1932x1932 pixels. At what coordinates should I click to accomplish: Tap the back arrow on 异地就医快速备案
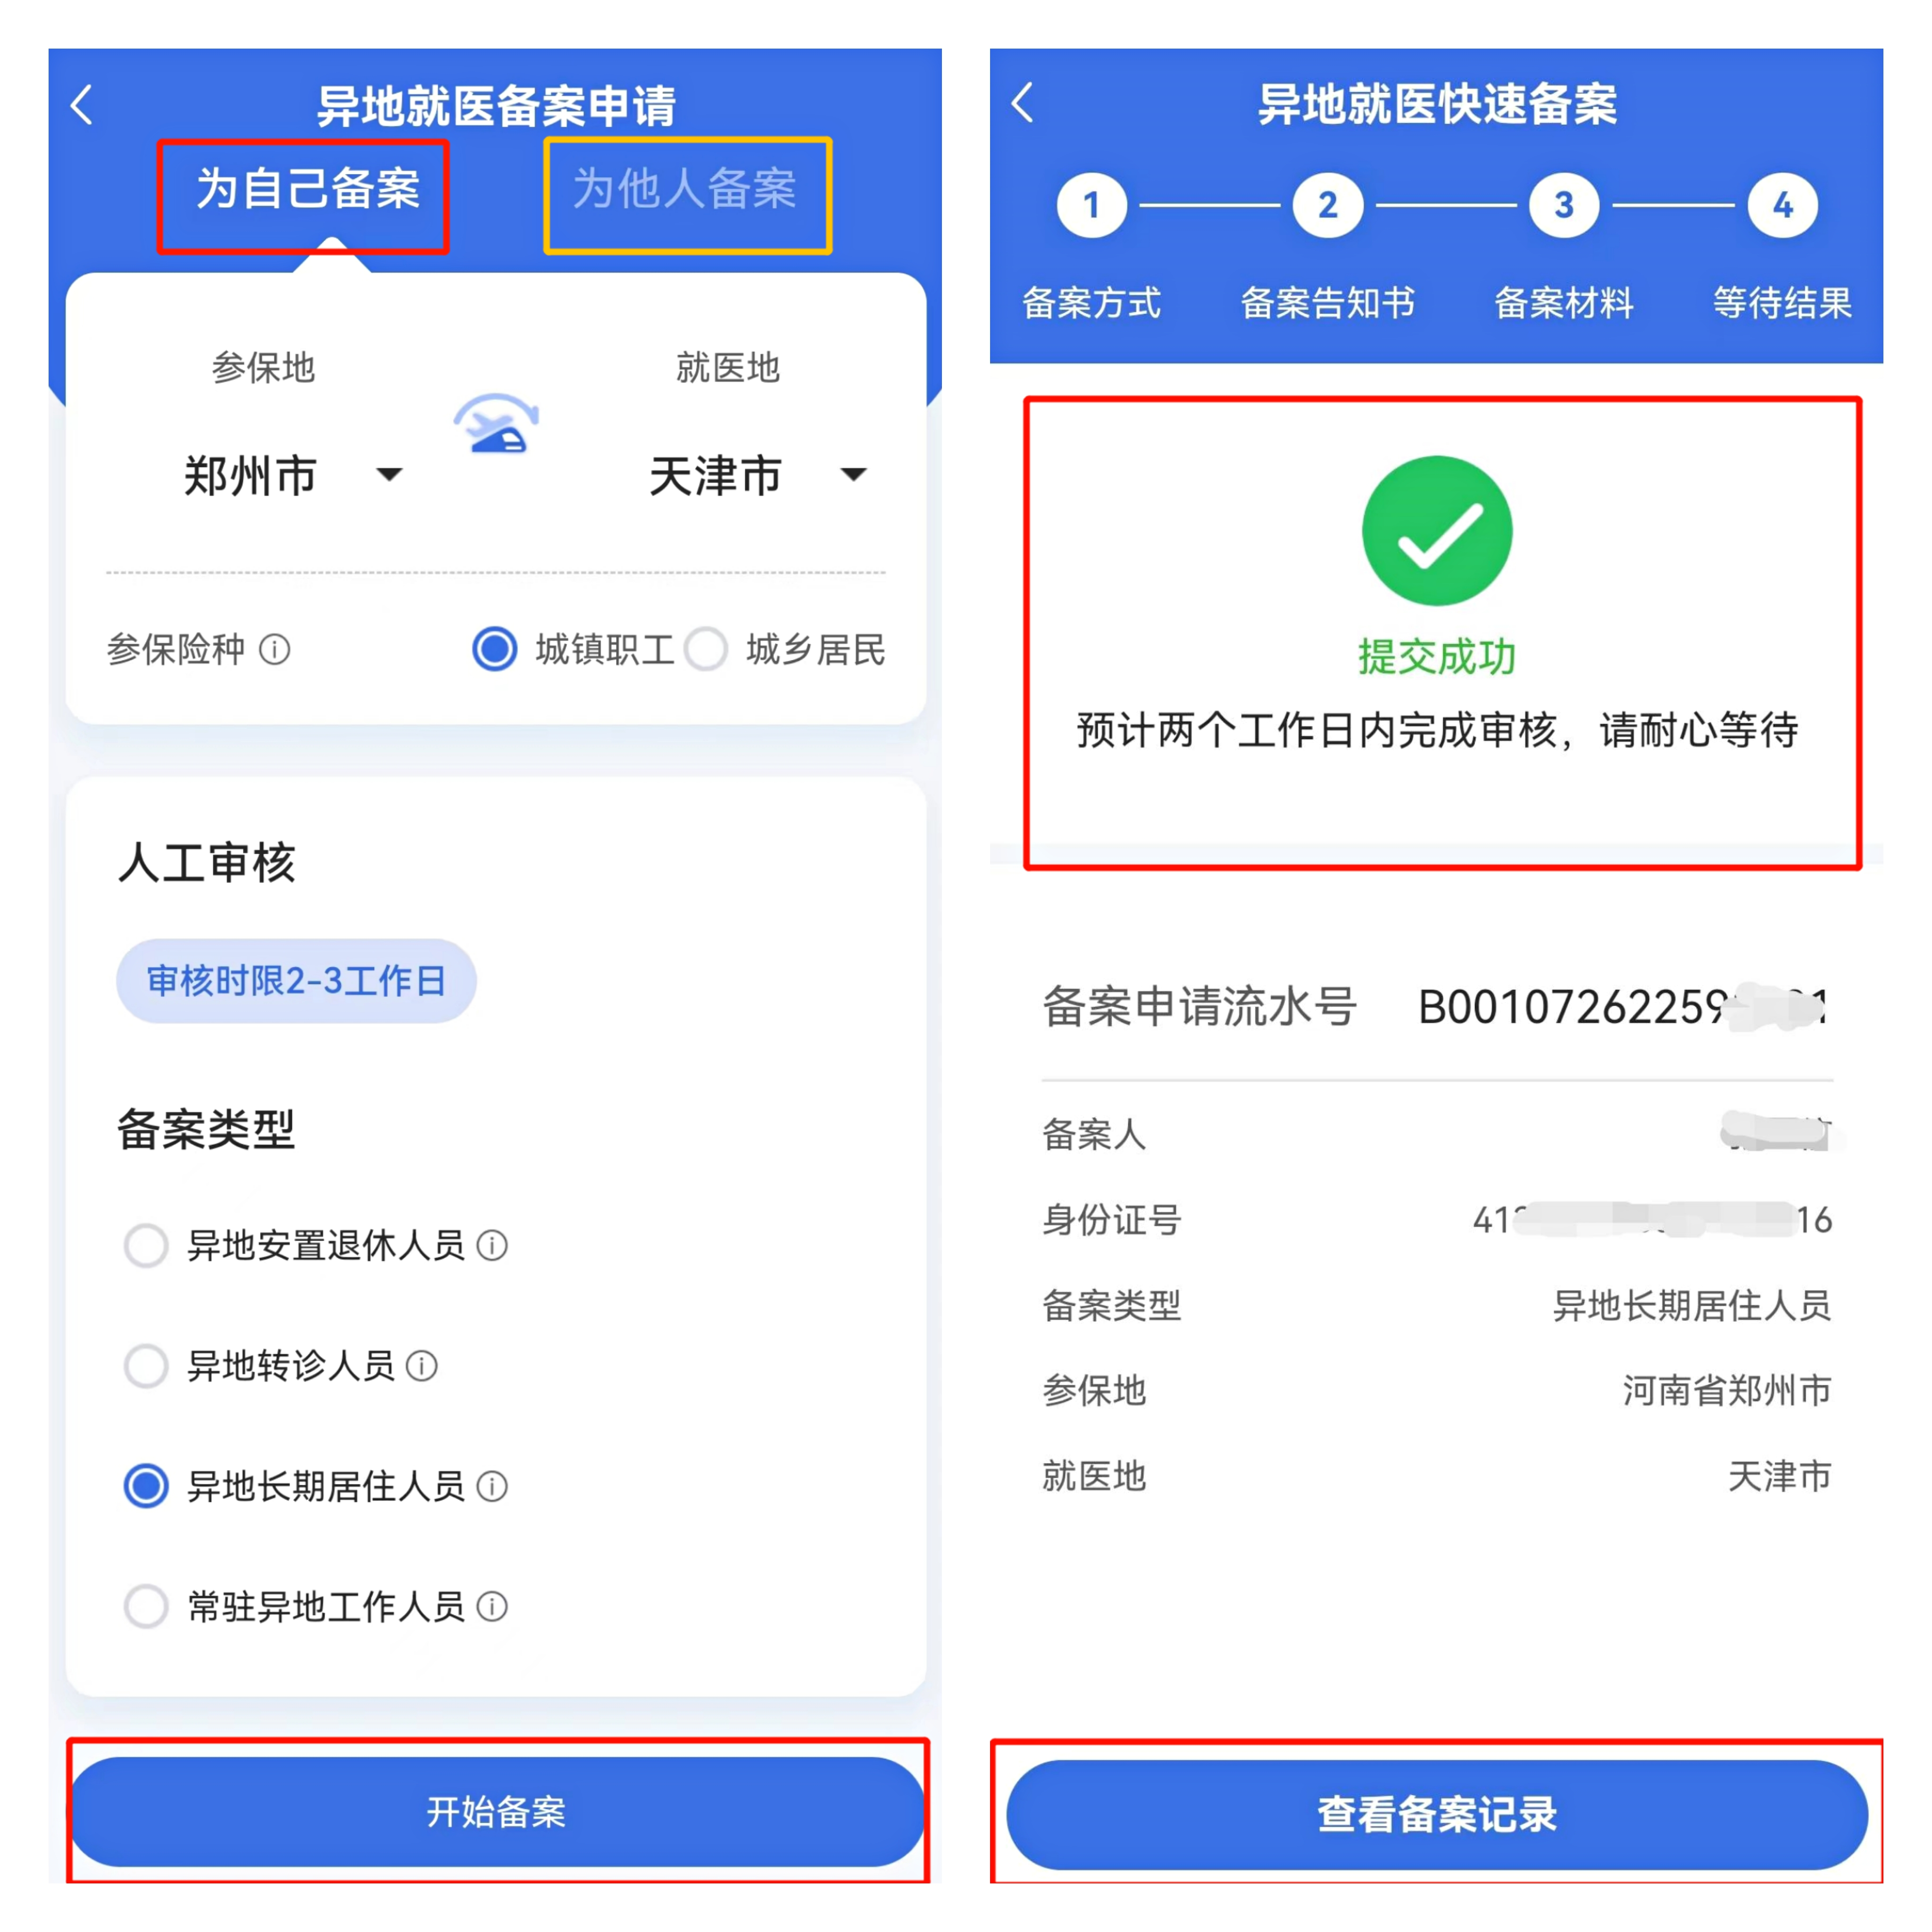[1022, 102]
